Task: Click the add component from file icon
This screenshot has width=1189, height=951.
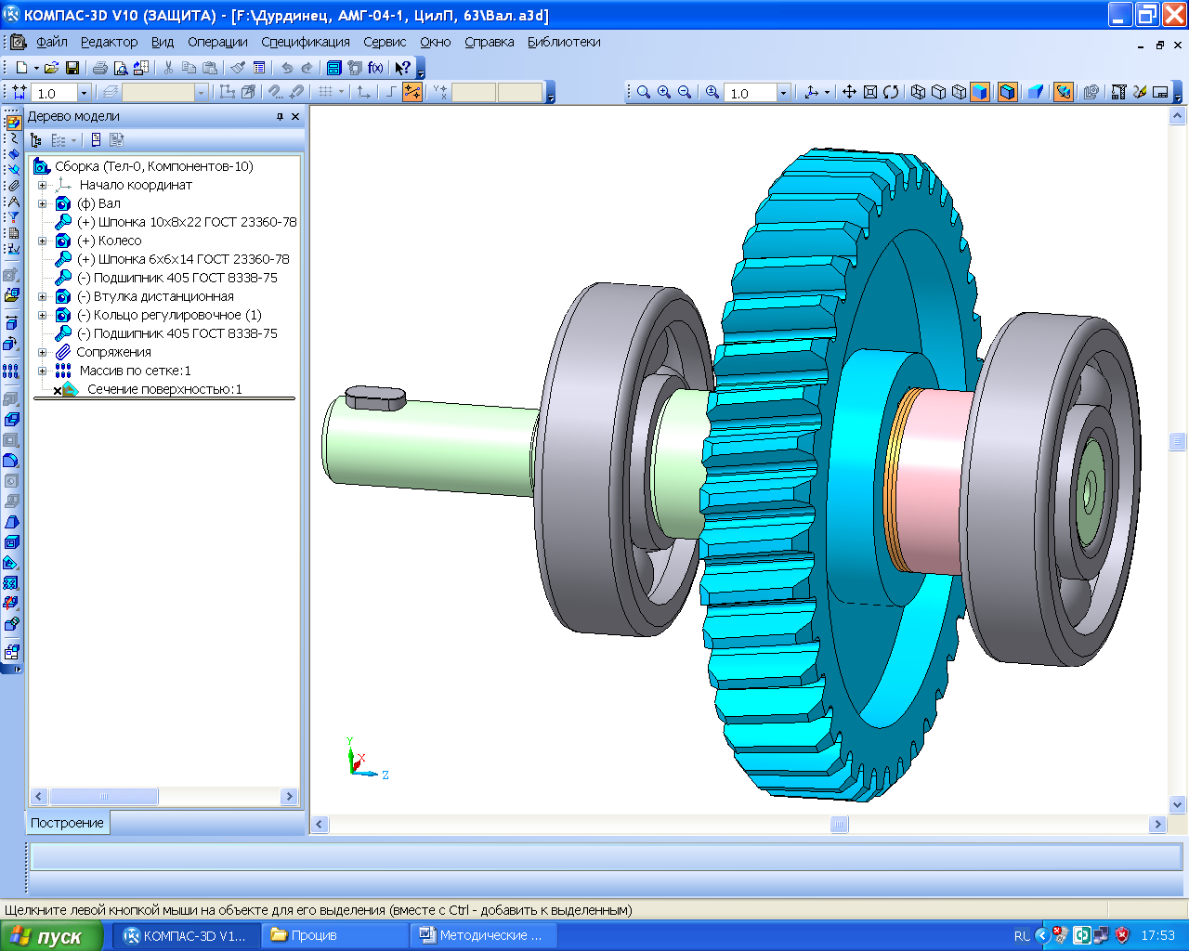Action: tap(12, 295)
